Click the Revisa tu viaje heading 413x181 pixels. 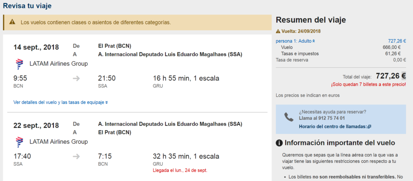[x=27, y=6]
